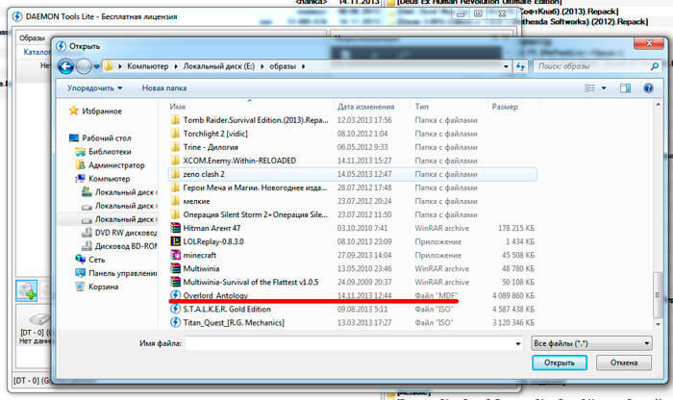The image size is (673, 400).
Task: Expand the file name history dropdown
Action: tap(517, 343)
